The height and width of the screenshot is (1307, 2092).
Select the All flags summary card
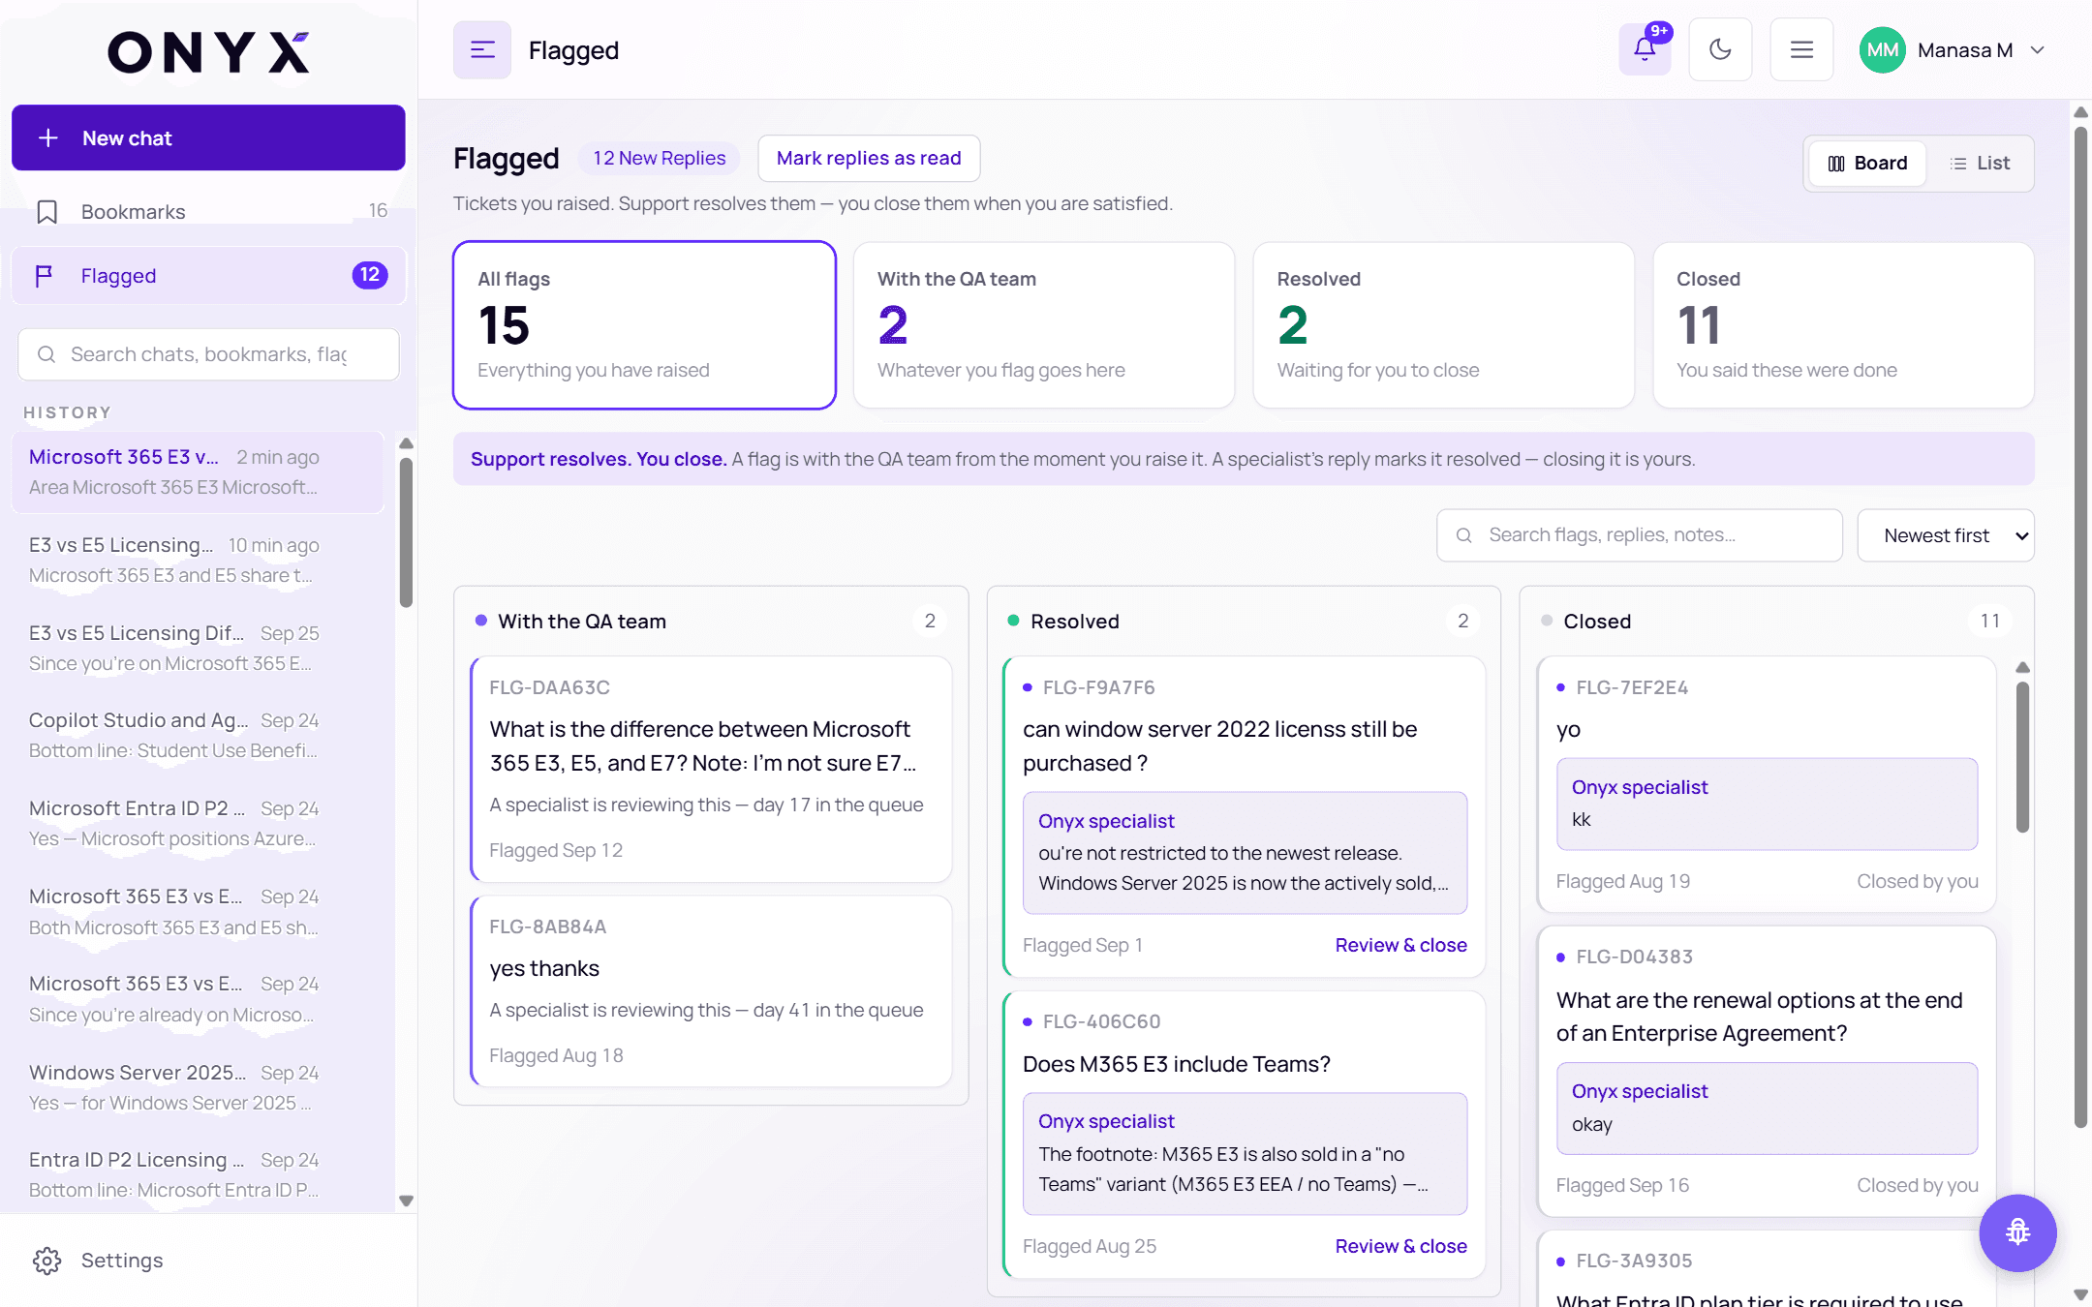(x=644, y=325)
